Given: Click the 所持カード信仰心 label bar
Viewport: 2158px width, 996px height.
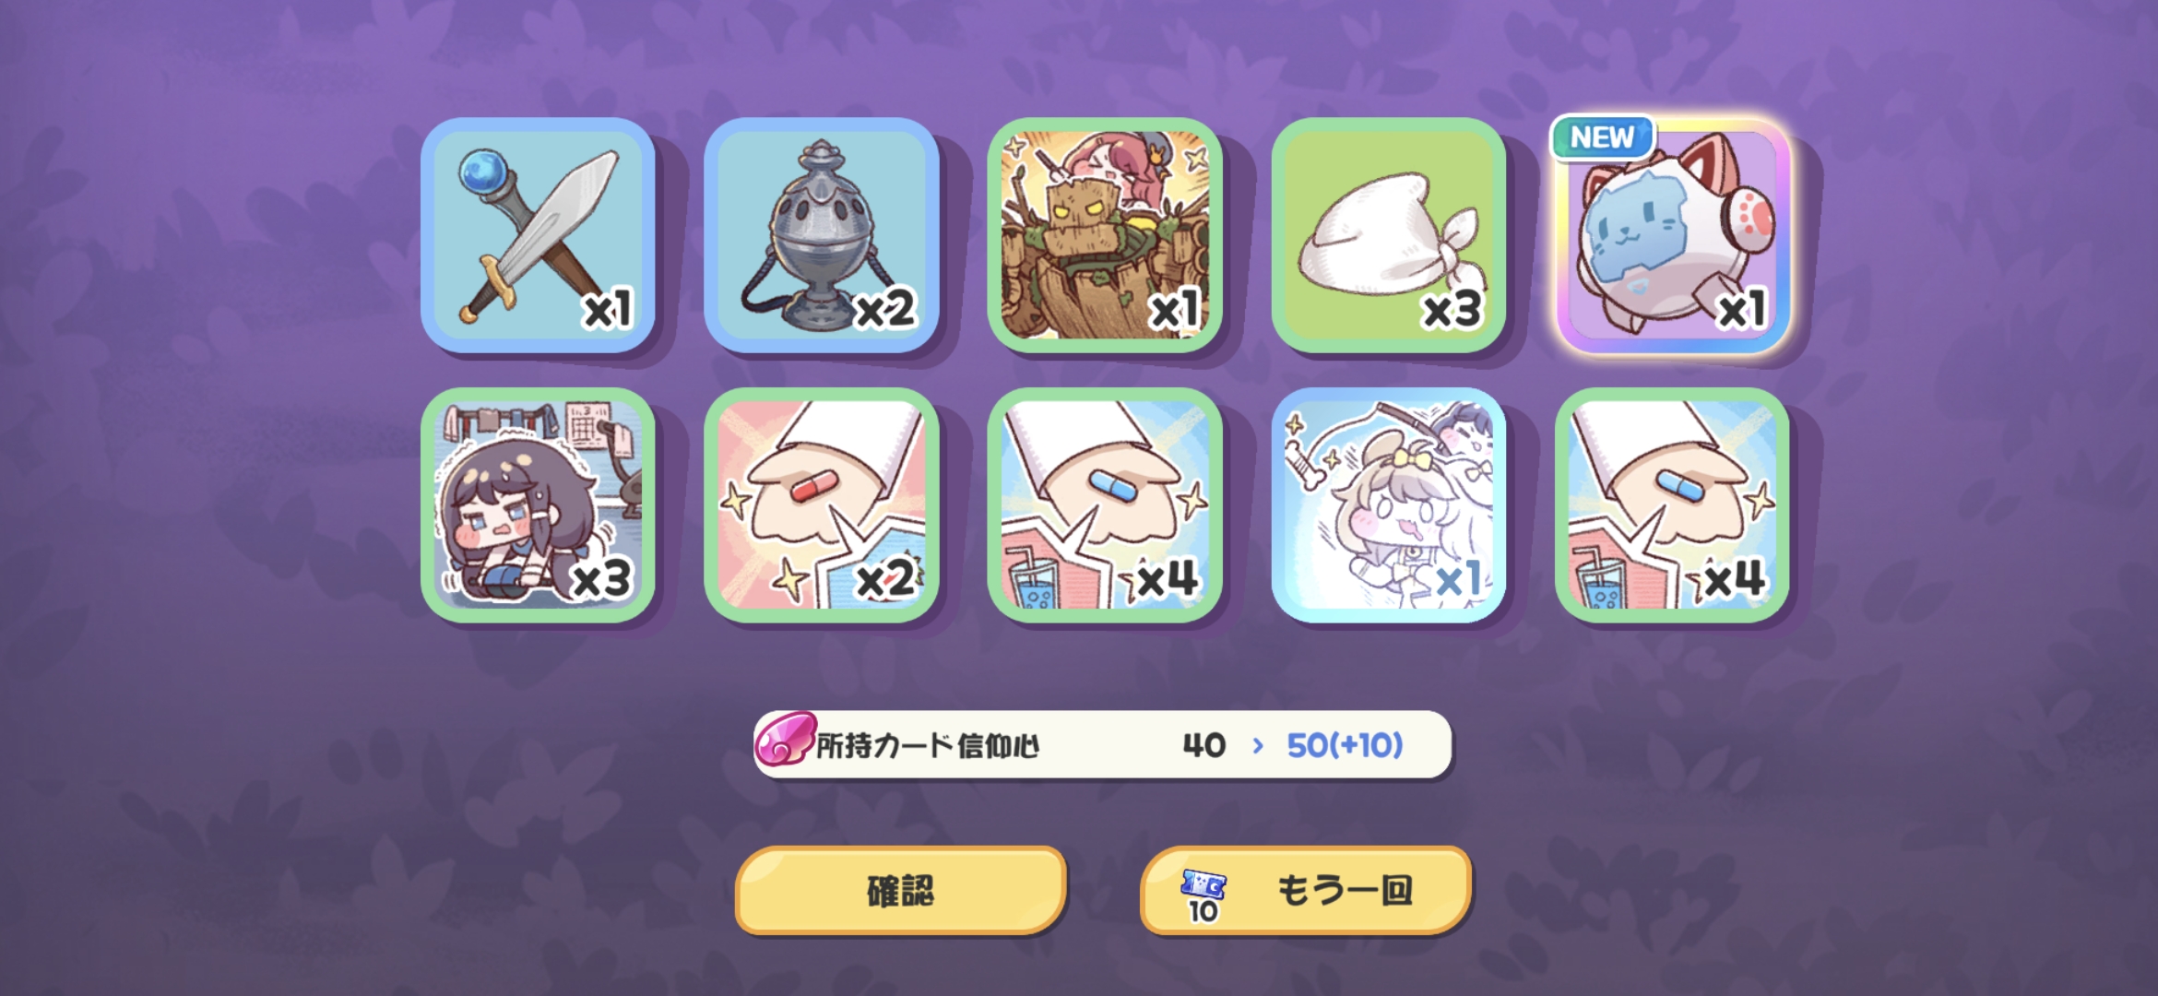Looking at the screenshot, I should point(1103,744).
